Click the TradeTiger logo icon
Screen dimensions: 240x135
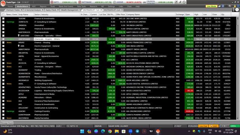[3, 3]
